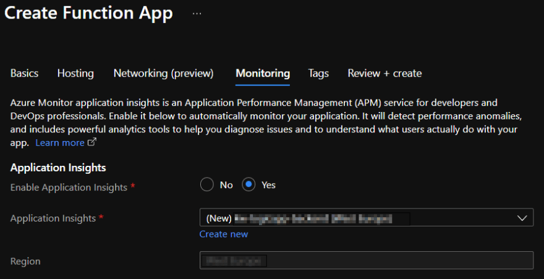This screenshot has width=544, height=279.
Task: Open the Application Insights dropdown
Action: pyautogui.click(x=367, y=218)
